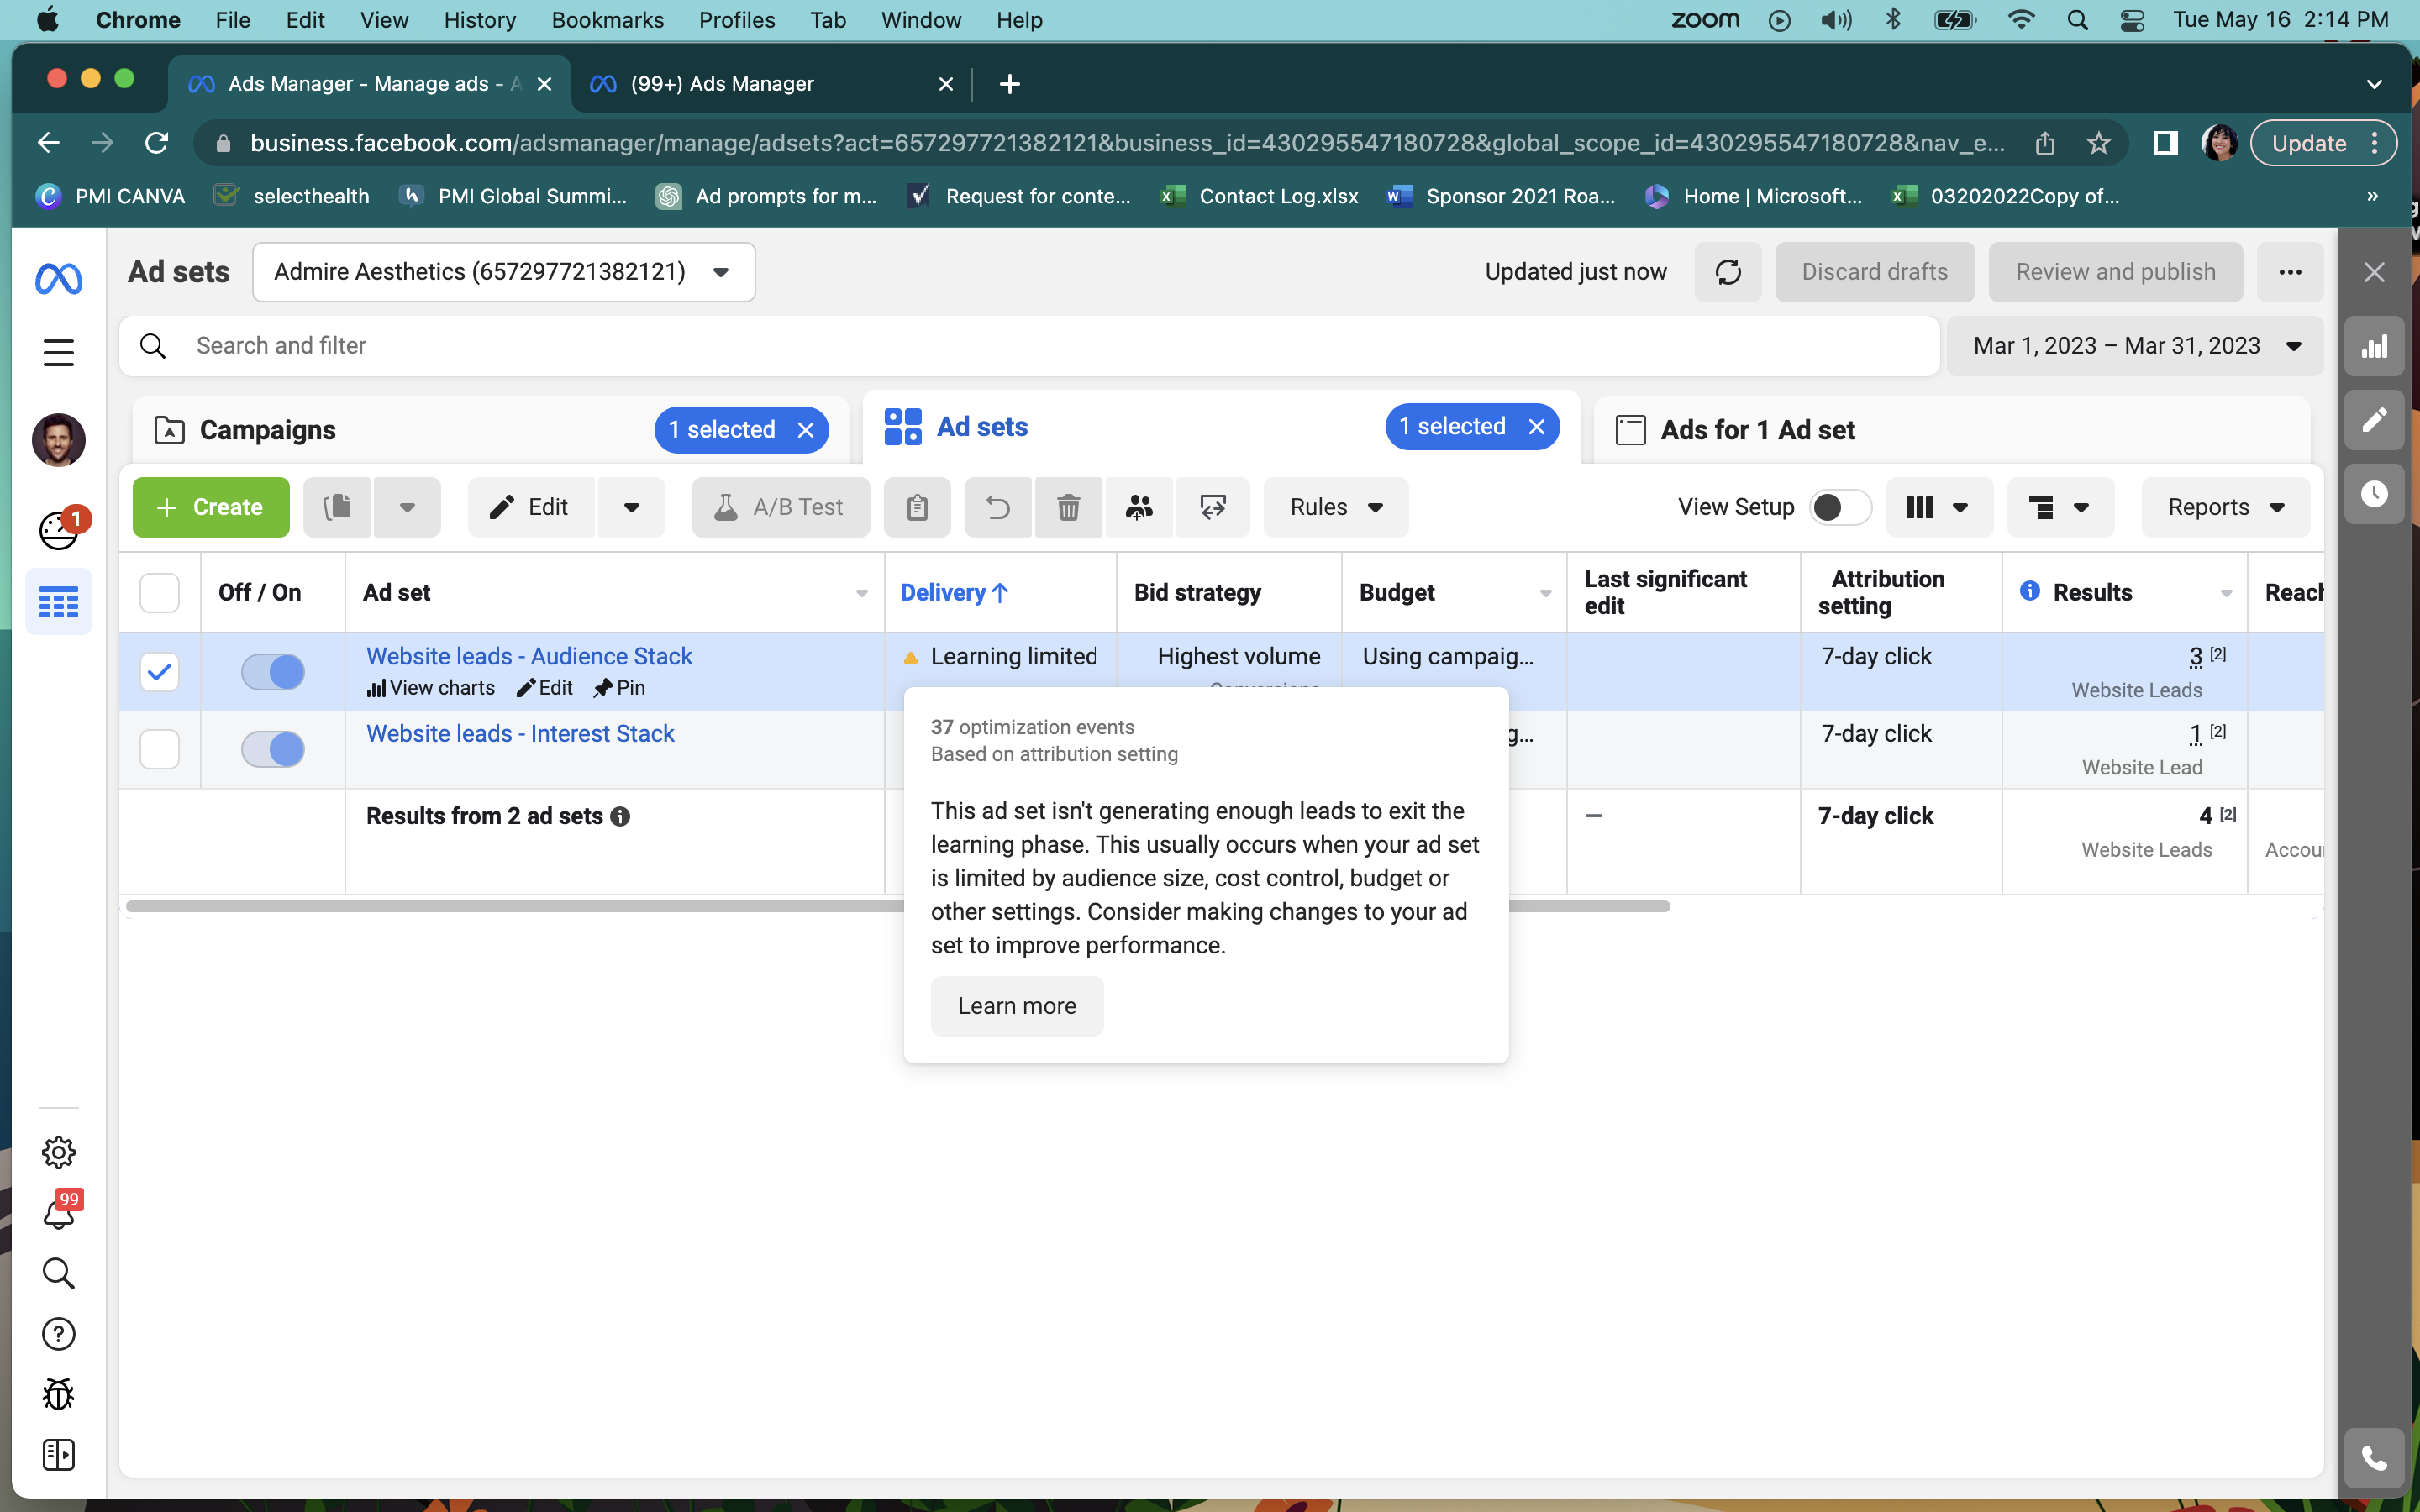Click the undo arrow icon
The height and width of the screenshot is (1512, 2420).
coord(997,507)
